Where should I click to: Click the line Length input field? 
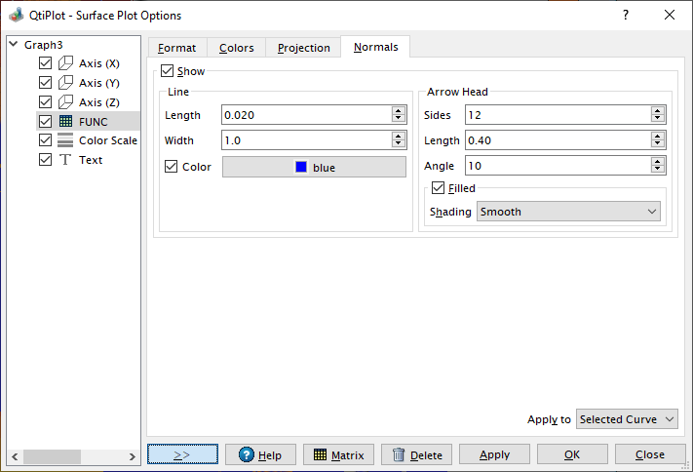pyautogui.click(x=305, y=115)
